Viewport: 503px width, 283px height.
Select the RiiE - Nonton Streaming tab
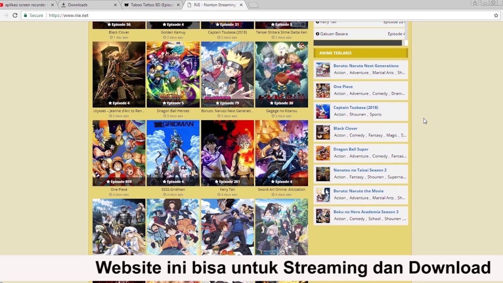coord(214,5)
